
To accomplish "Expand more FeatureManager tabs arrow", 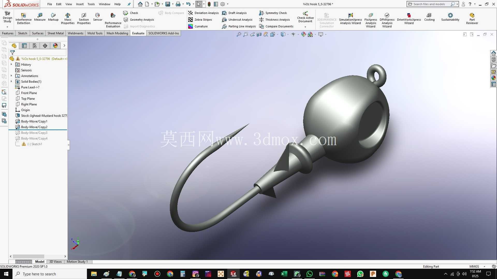I will click(64, 46).
